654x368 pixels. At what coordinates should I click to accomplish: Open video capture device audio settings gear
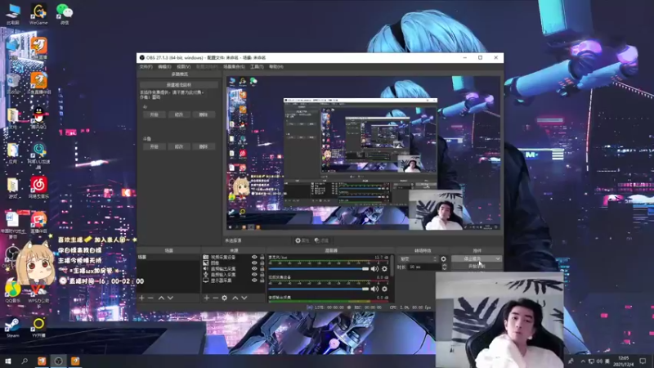coord(384,289)
